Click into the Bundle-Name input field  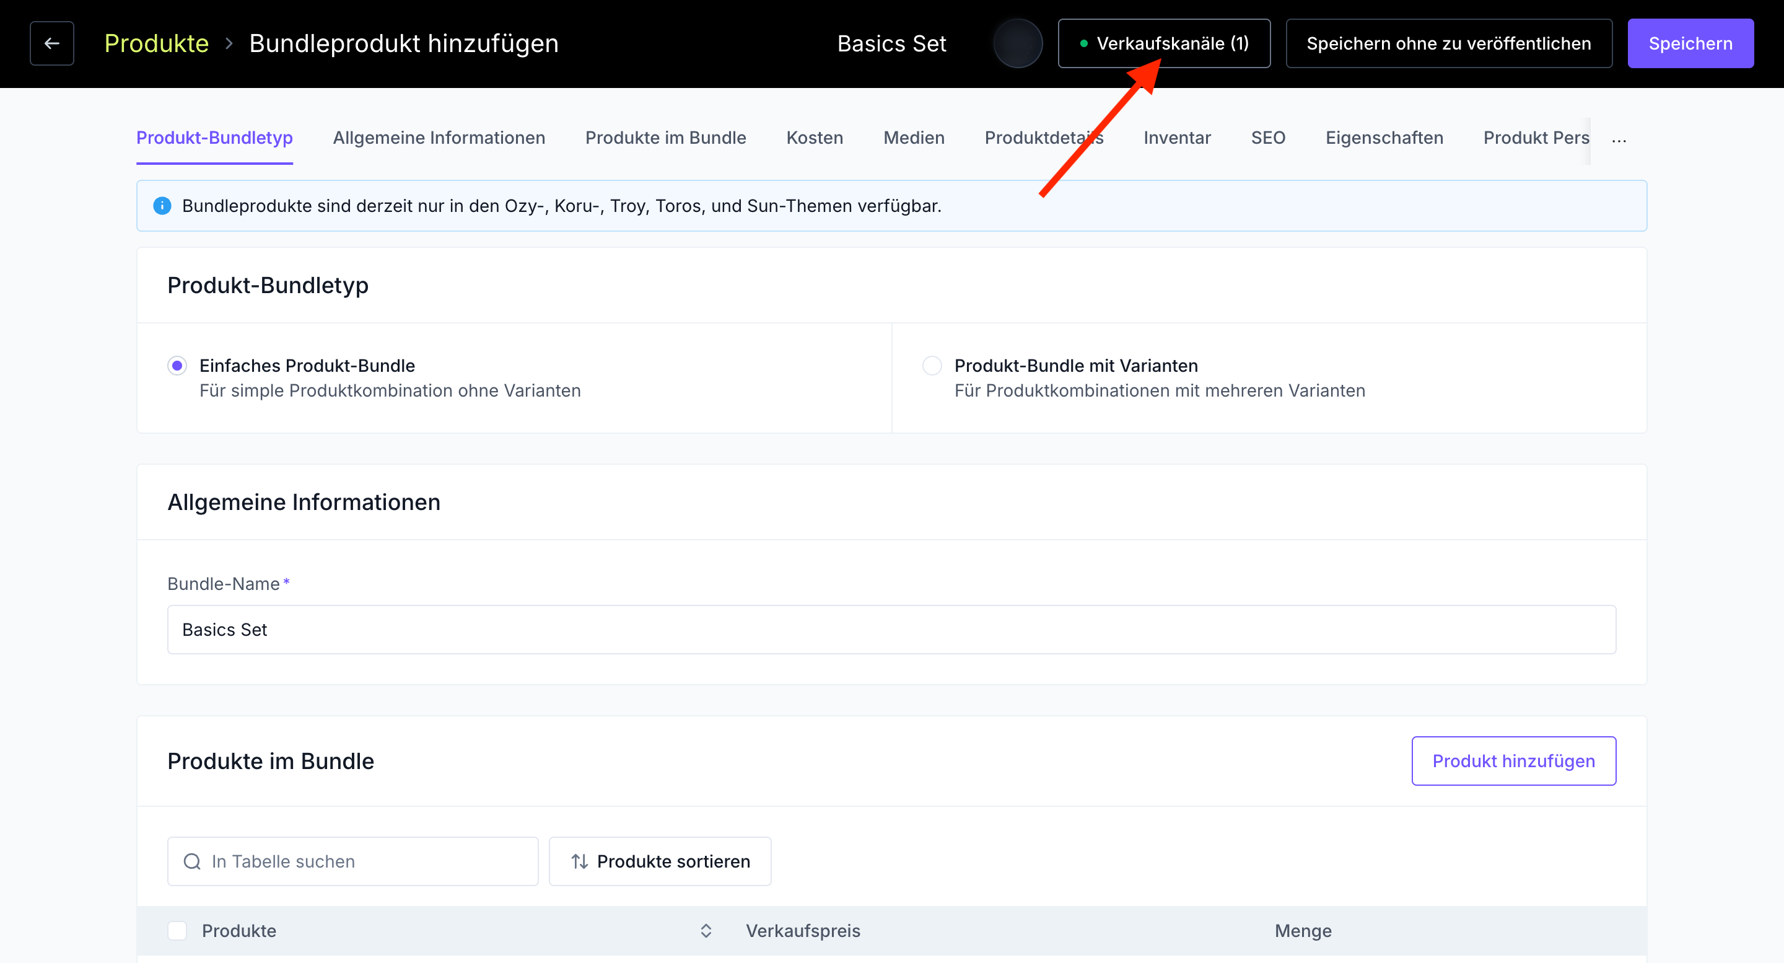892,630
